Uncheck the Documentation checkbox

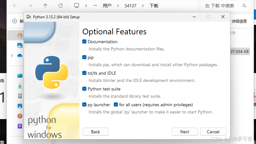pos(84,42)
